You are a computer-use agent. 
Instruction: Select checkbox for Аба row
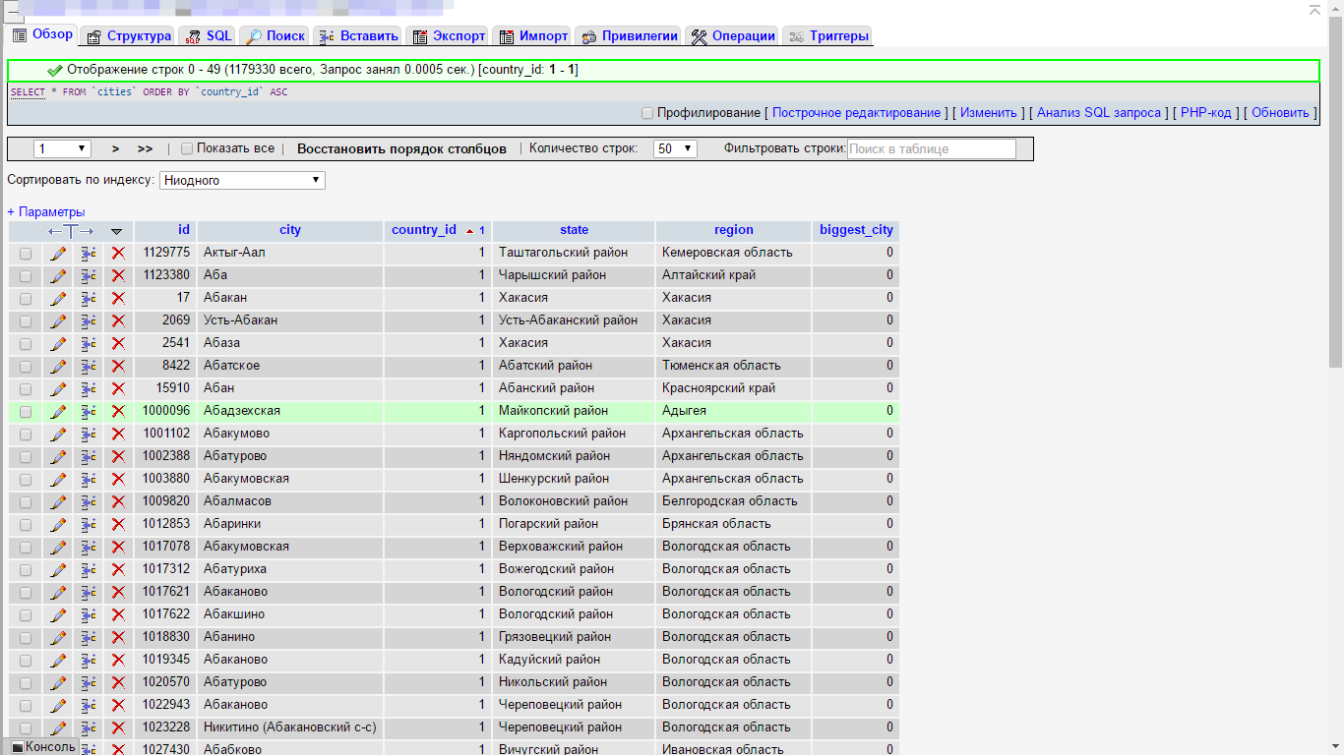pos(26,276)
